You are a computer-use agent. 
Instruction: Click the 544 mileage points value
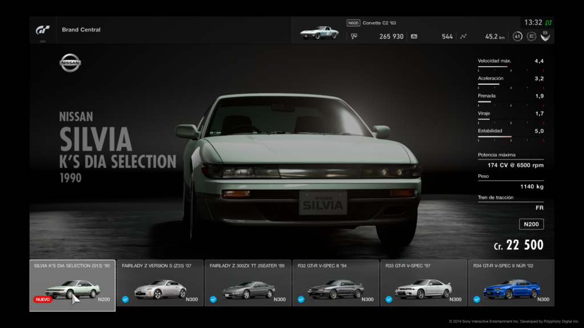pos(447,36)
